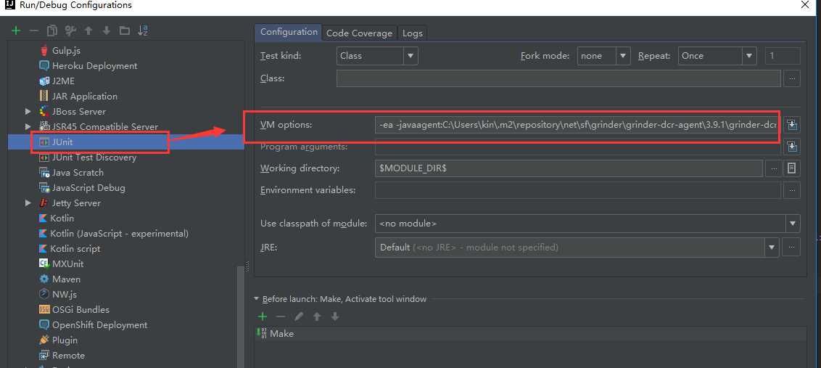Click Working directory field
The height and width of the screenshot is (368, 821).
point(569,168)
